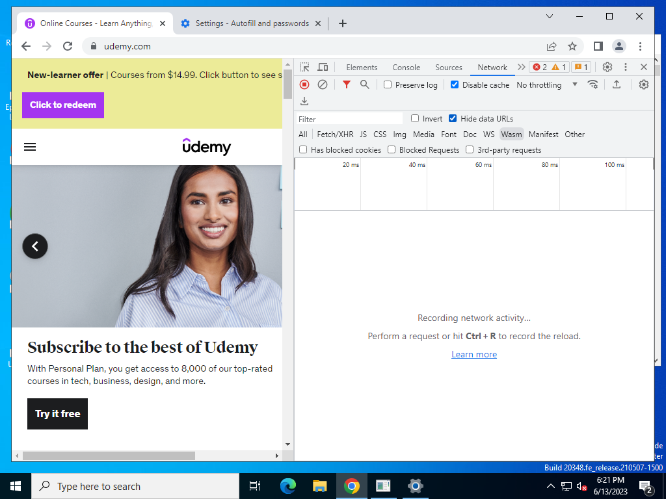
Task: Open File Explorer from taskbar
Action: click(x=319, y=486)
